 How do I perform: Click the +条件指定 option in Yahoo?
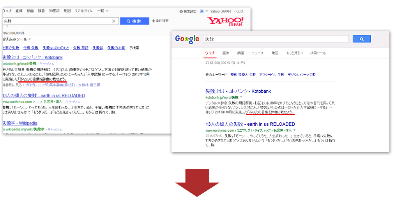tap(160, 21)
